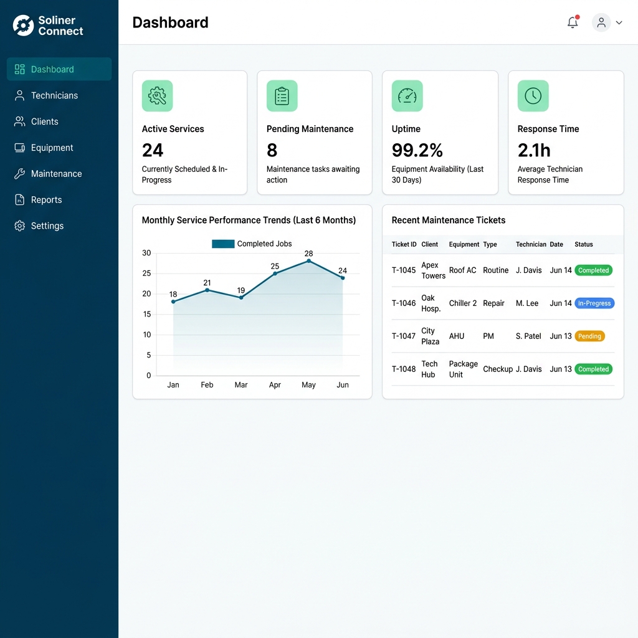638x638 pixels.
Task: Click the Clients people icon
Action: click(x=19, y=121)
